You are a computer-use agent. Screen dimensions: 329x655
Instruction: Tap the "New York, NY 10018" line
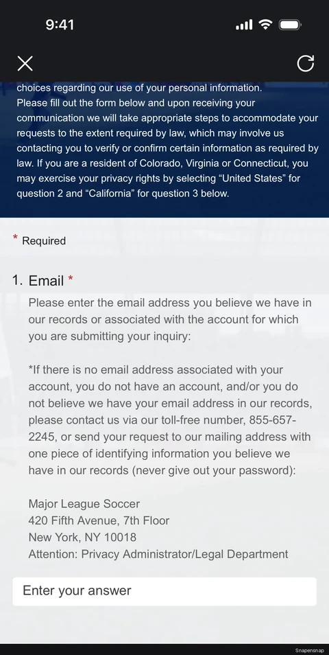(82, 537)
